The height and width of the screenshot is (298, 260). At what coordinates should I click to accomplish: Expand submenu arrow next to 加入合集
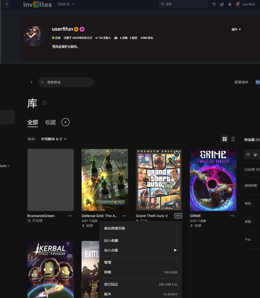coord(175,250)
